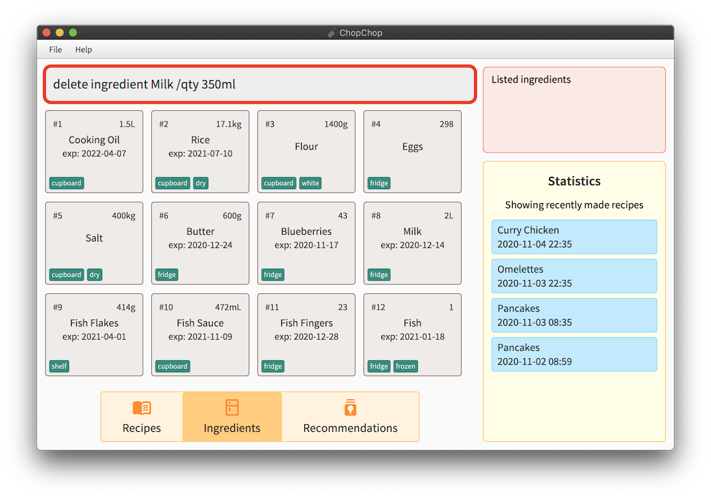The height and width of the screenshot is (499, 711).
Task: Click the Recommendations lightbulb jar icon
Action: pyautogui.click(x=350, y=407)
